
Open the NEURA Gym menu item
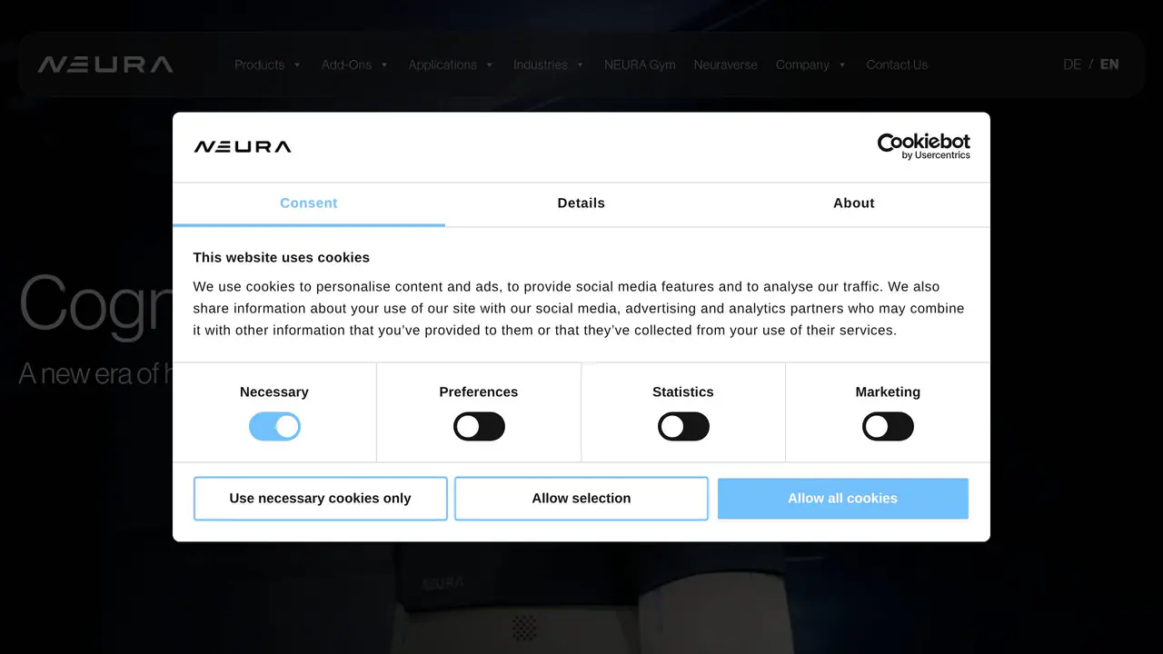[640, 64]
